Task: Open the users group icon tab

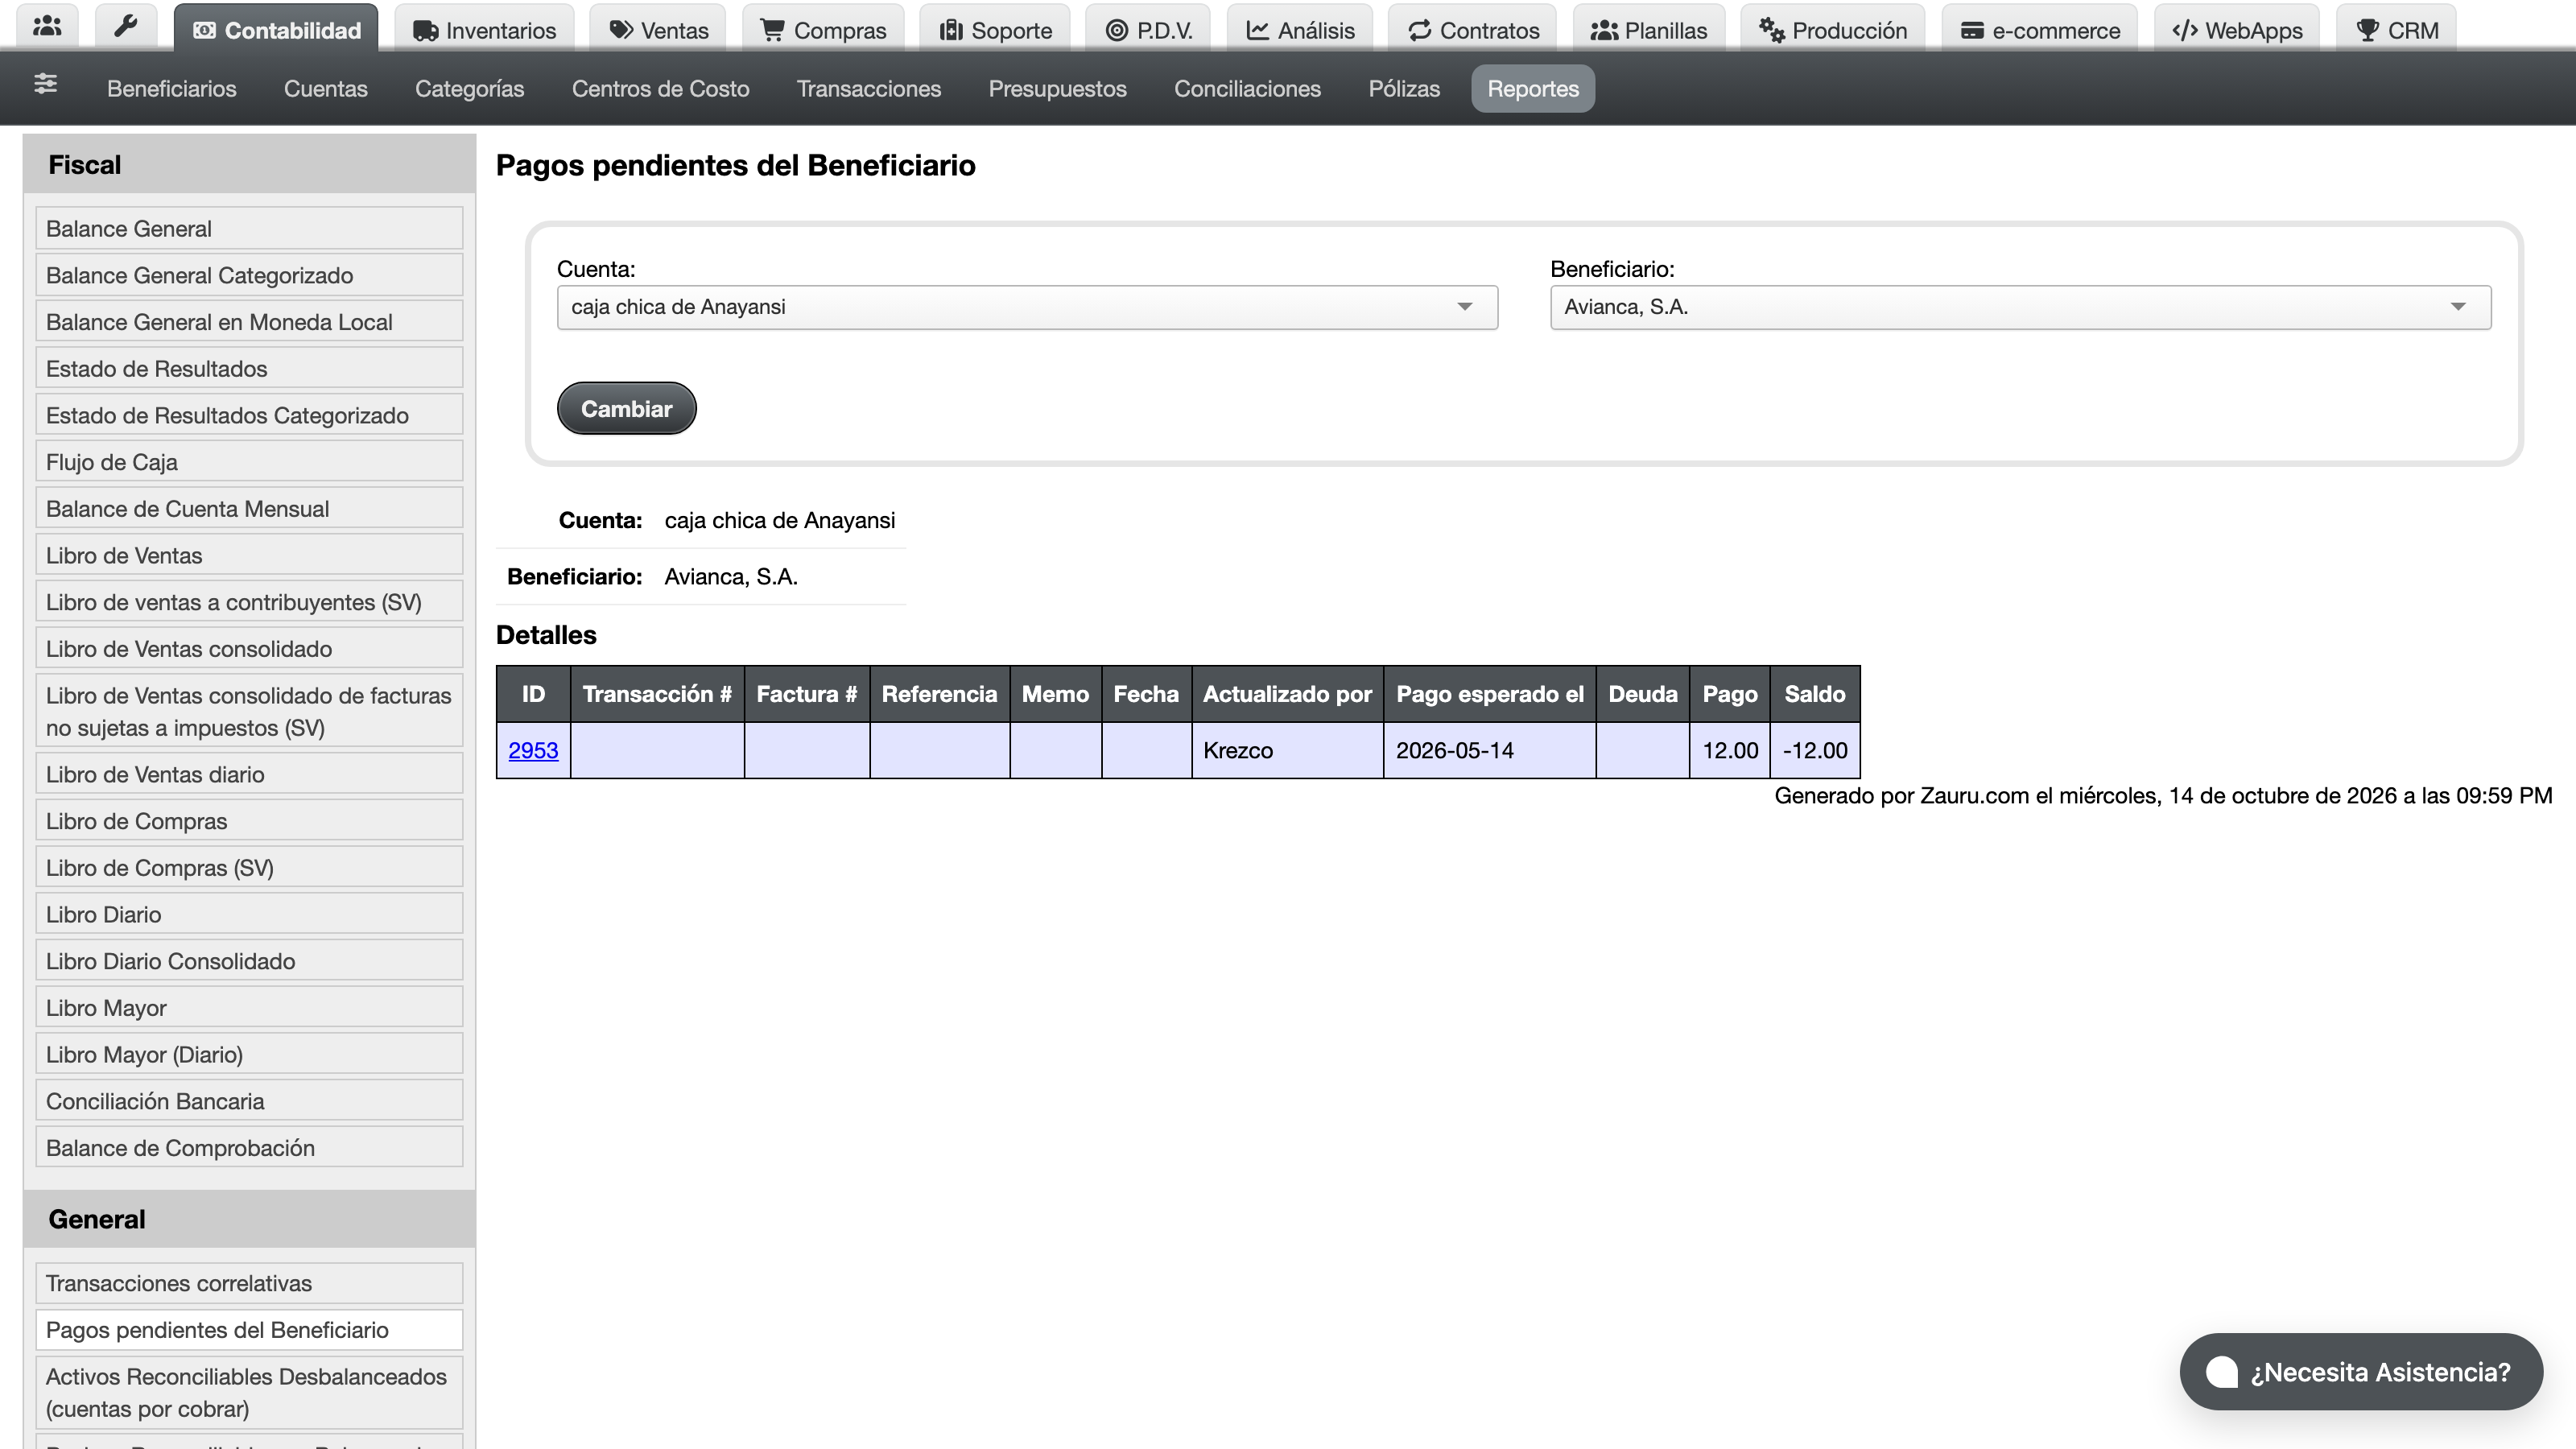Action: tap(47, 28)
